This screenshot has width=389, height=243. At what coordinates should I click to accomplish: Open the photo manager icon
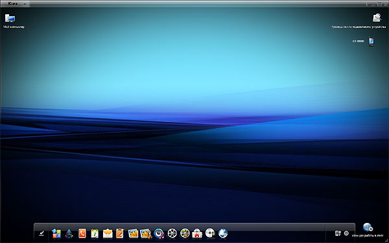click(133, 233)
